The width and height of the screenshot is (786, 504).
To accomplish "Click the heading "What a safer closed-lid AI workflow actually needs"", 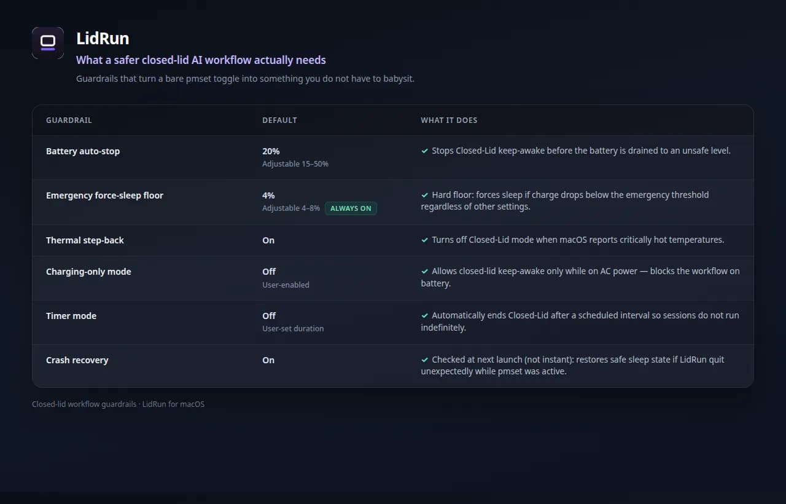I will [x=201, y=60].
